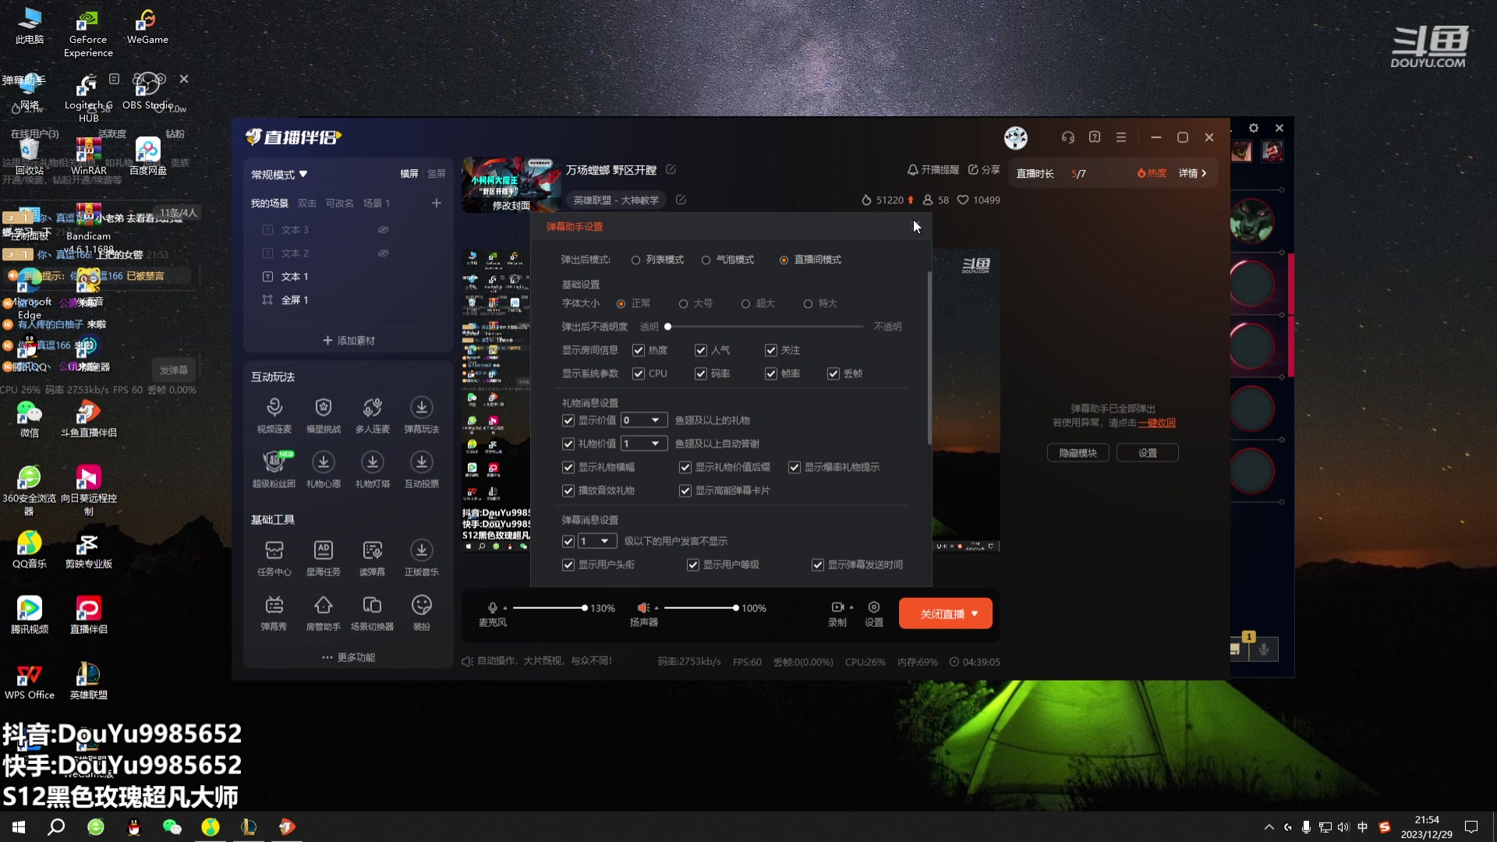The height and width of the screenshot is (842, 1497).
Task: Download the 互动投票 voting plugin
Action: tap(422, 469)
